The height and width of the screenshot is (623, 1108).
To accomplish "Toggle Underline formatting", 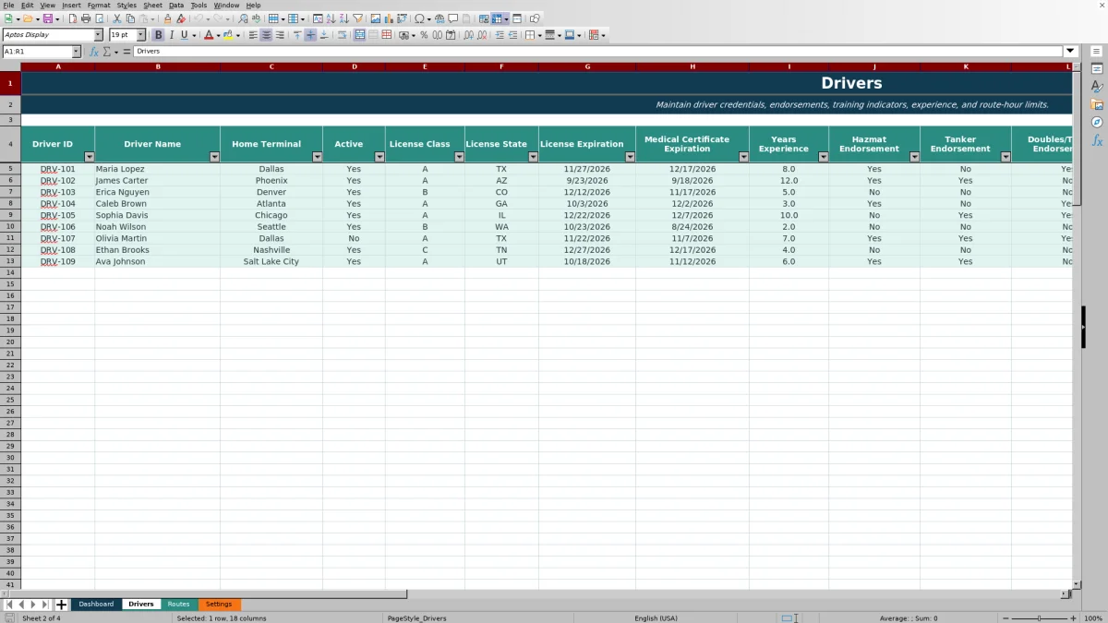I will pos(185,35).
